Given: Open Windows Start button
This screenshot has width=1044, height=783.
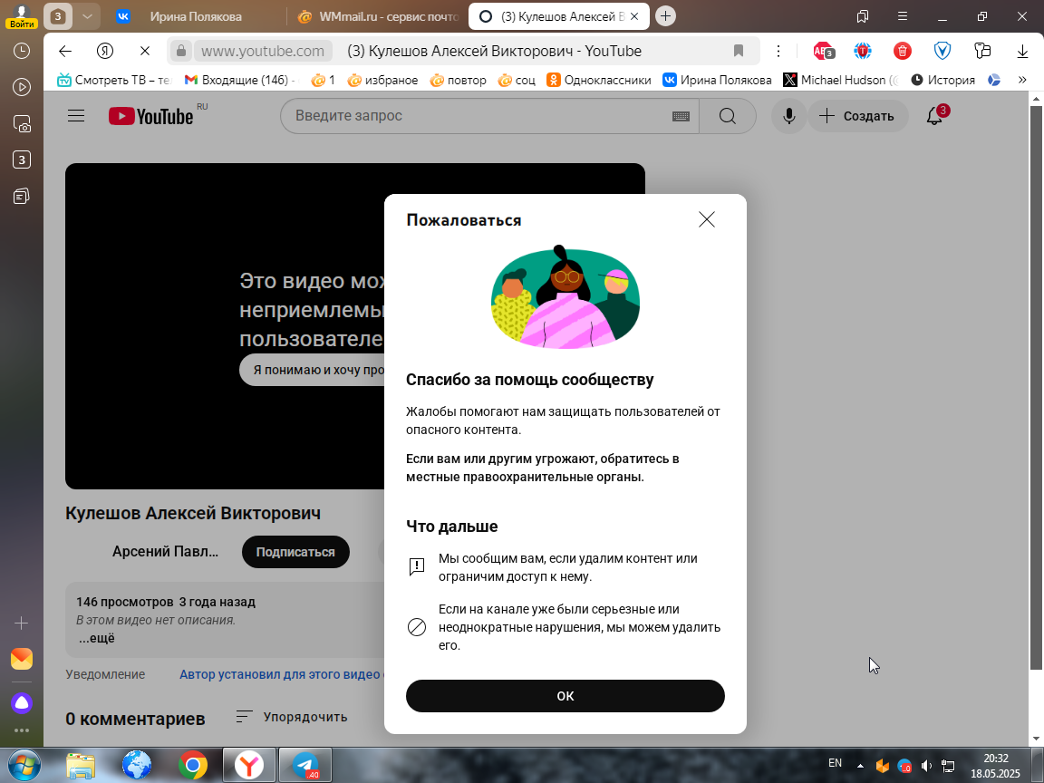Looking at the screenshot, I should pos(24,765).
